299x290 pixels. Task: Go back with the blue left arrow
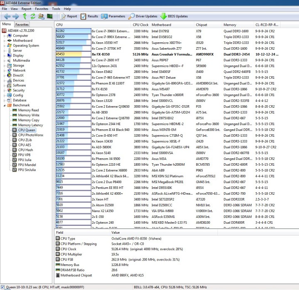pos(7,17)
